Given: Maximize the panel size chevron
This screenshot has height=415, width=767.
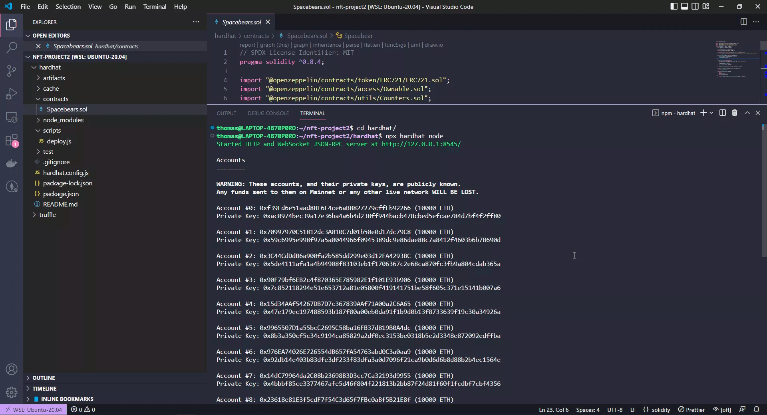Looking at the screenshot, I should 747,113.
